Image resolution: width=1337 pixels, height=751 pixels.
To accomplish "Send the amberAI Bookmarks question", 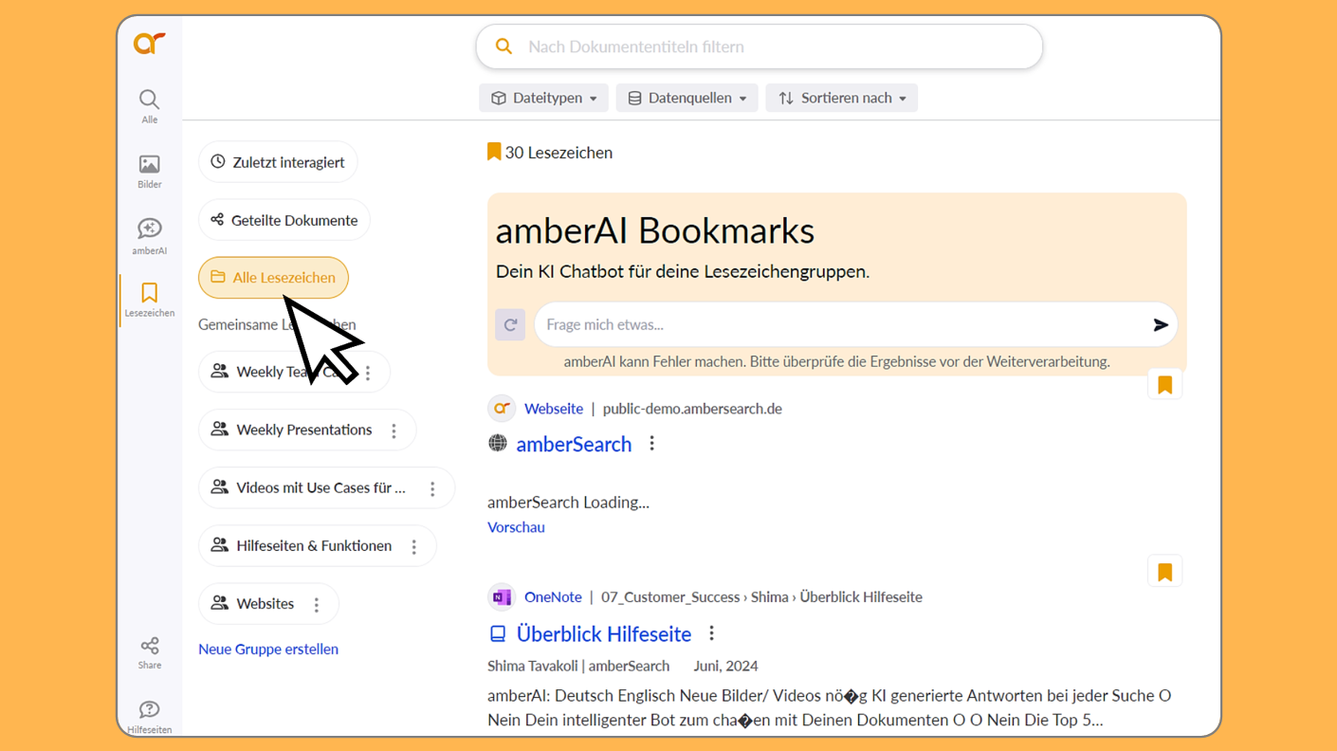I will pos(1161,325).
